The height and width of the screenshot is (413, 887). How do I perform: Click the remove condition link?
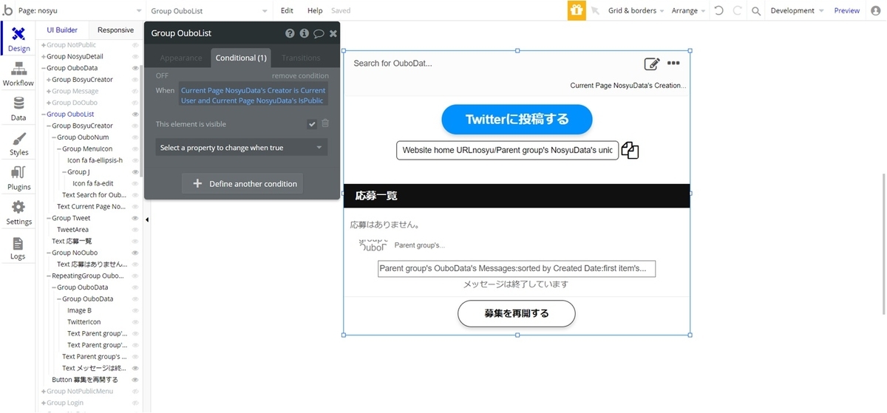(x=300, y=75)
